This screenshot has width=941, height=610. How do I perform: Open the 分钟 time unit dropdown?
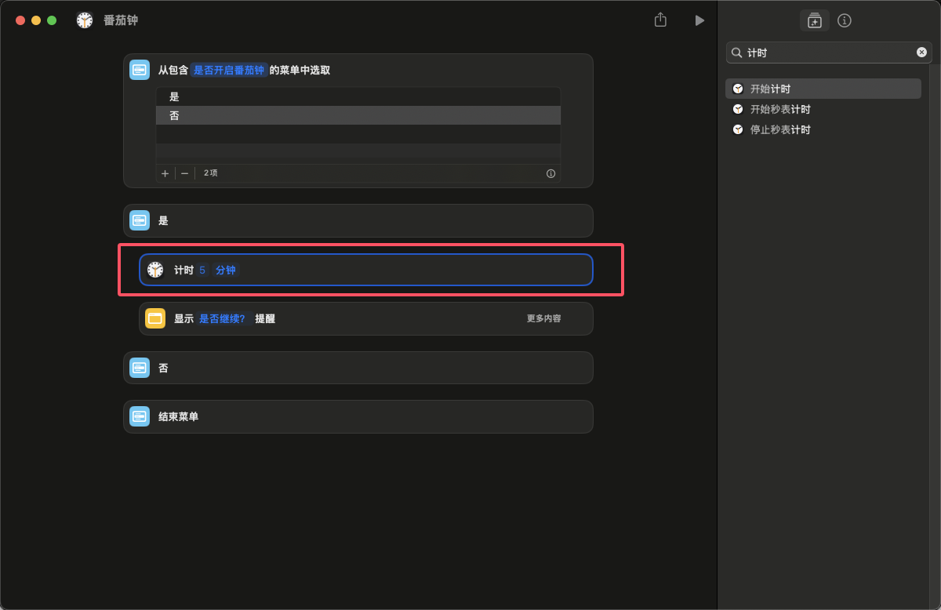[225, 270]
